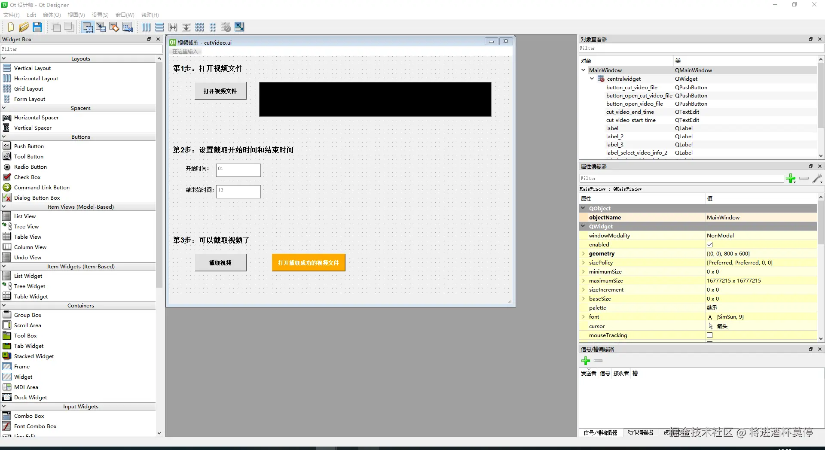
Task: Select the objectName property row
Action: [698, 218]
